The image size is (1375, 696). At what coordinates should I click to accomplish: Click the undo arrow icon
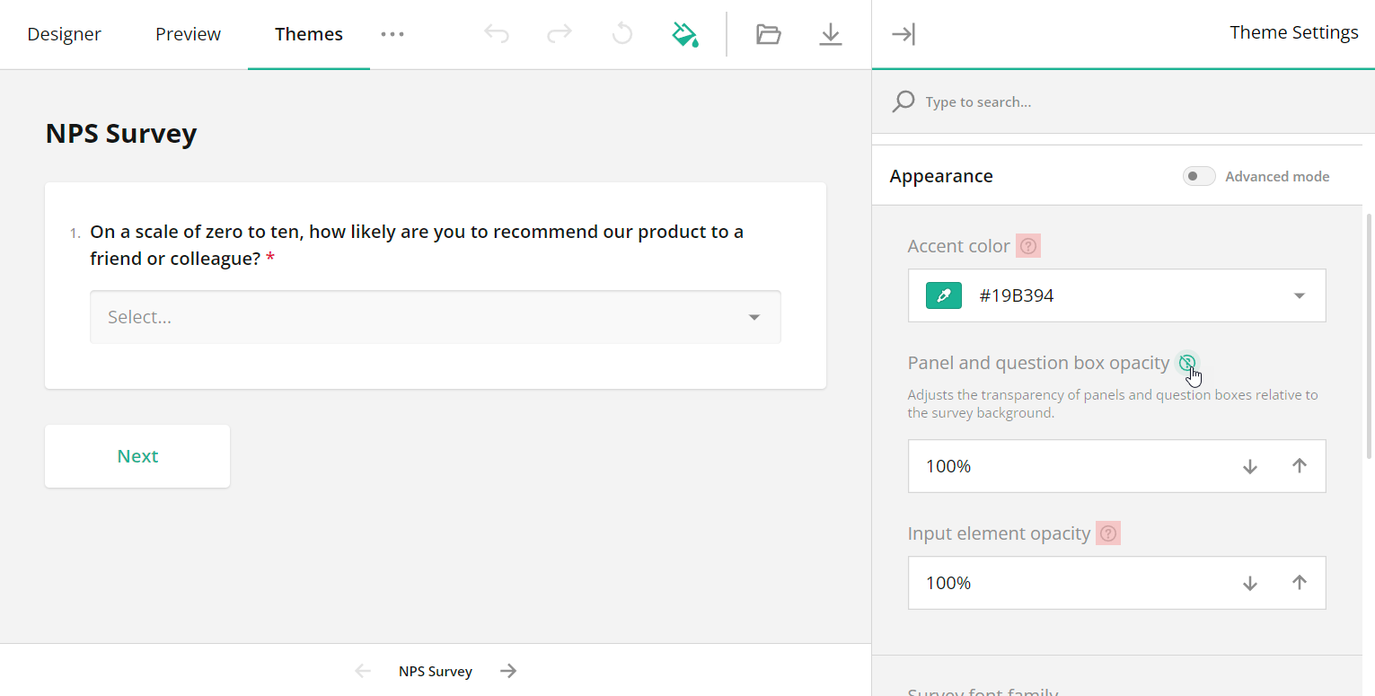click(x=497, y=34)
